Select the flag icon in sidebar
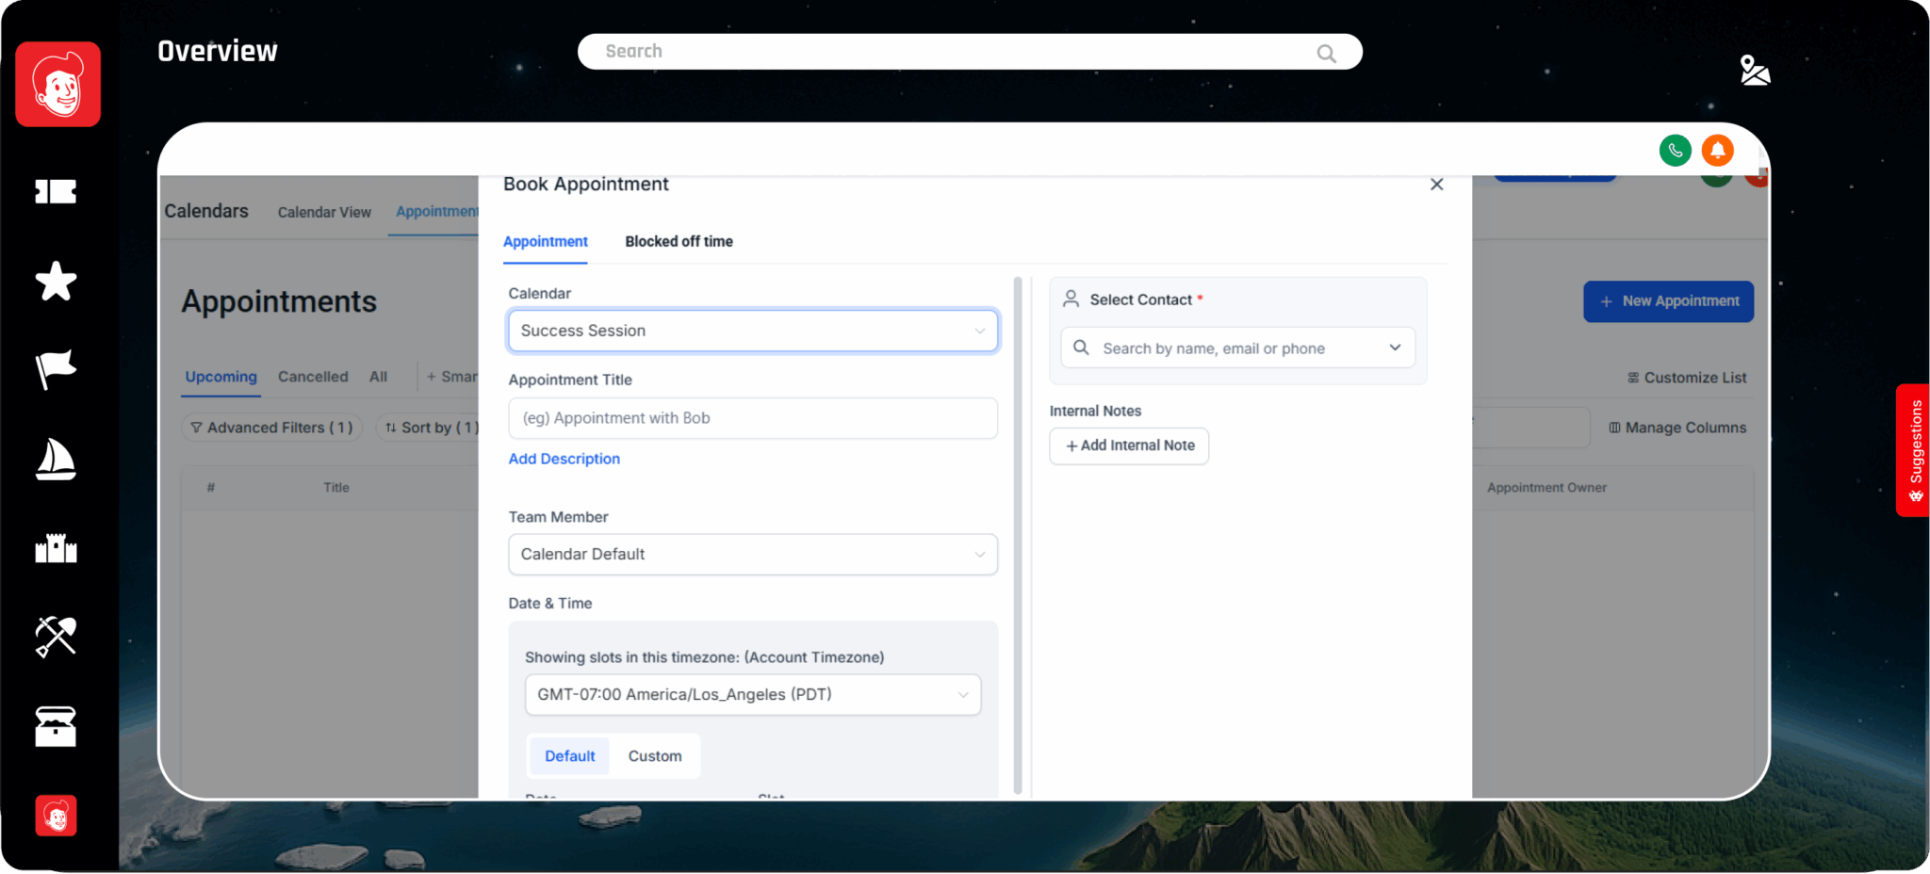 click(56, 369)
